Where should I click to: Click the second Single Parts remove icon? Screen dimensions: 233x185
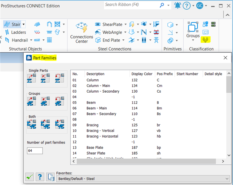tap(45, 78)
